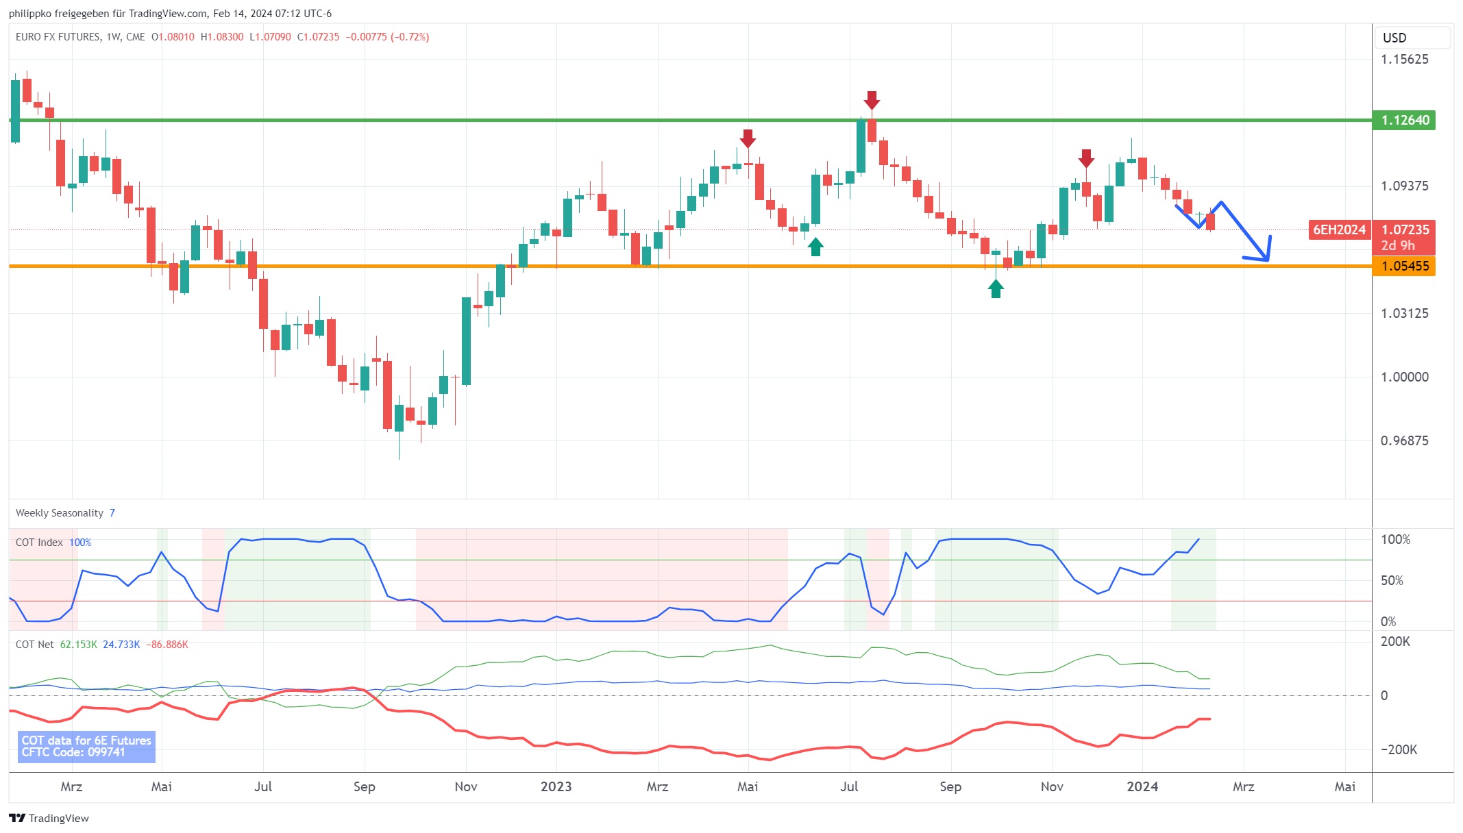Click the COT data CFTC Code info box
The image size is (1463, 833).
(86, 746)
